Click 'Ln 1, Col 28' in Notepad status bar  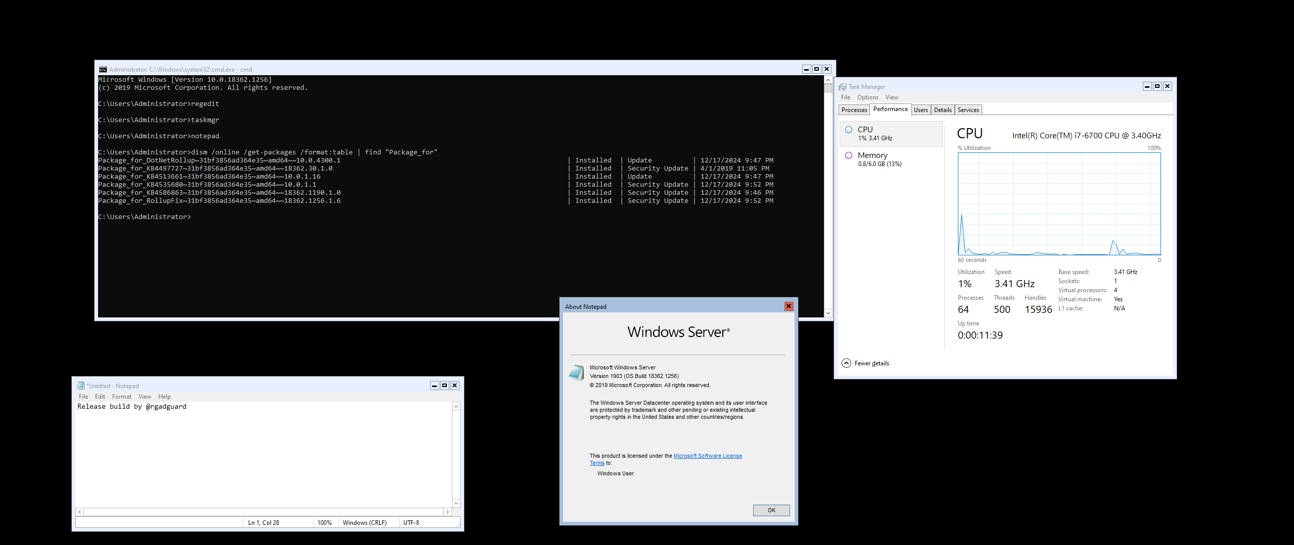pyautogui.click(x=264, y=523)
